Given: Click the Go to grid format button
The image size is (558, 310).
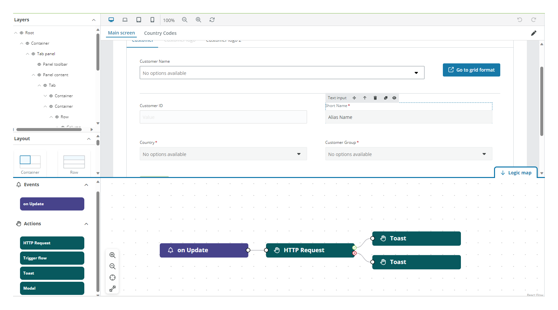Looking at the screenshot, I should pyautogui.click(x=471, y=70).
